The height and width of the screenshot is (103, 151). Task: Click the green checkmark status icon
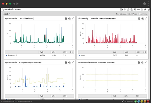point(136,101)
